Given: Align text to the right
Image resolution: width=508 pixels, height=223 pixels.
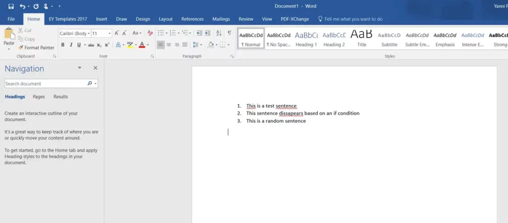Looking at the screenshot, I should pos(177,45).
